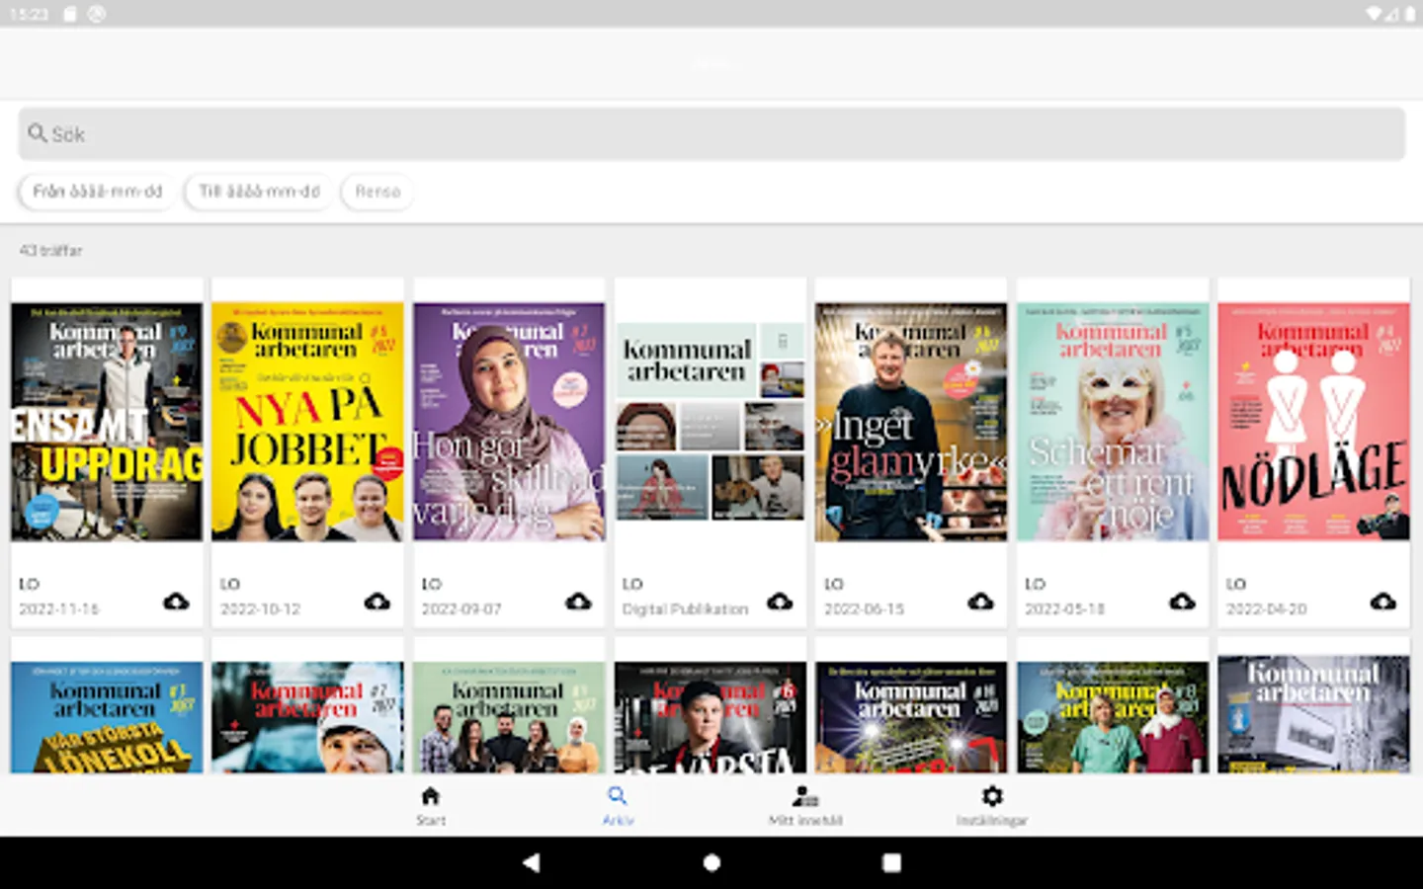
Task: Open the Arkiv tab
Action: click(x=618, y=805)
